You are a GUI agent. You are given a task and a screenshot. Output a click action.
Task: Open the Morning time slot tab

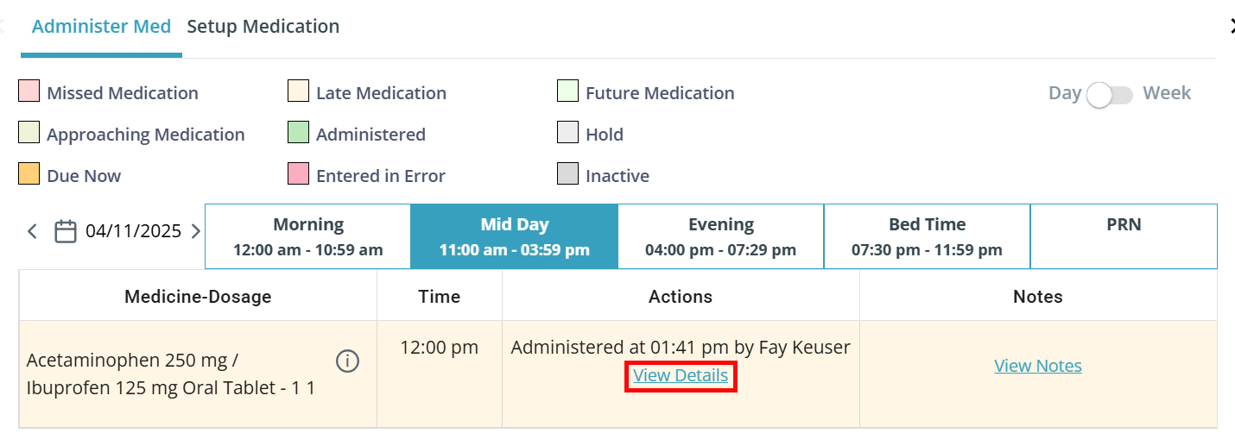(308, 236)
